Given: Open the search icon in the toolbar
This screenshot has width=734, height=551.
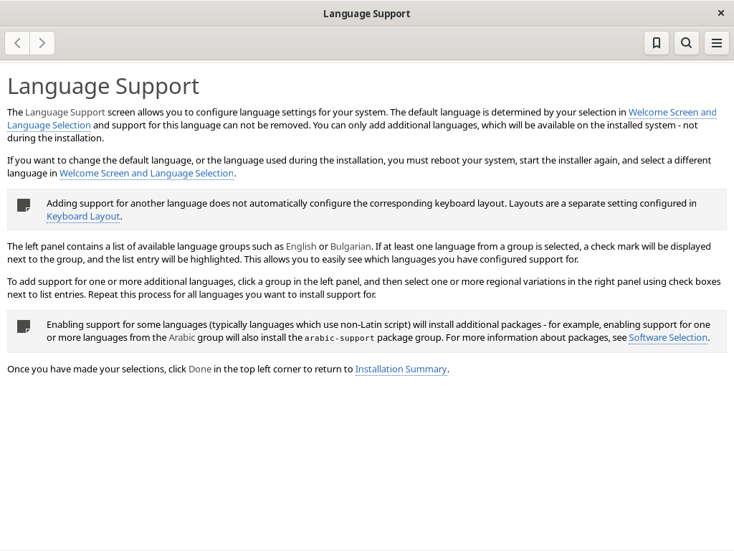Looking at the screenshot, I should (x=686, y=43).
